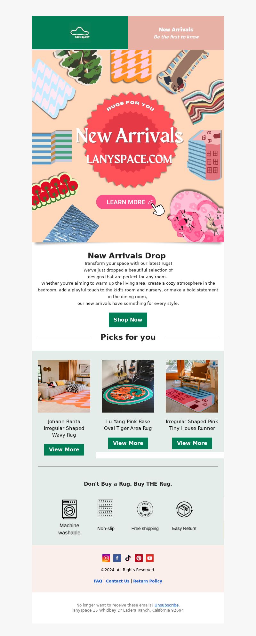Click the Unsubscribe link
256x636 pixels.
(166, 605)
